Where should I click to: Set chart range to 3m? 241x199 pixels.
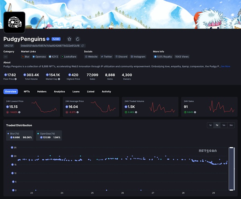tap(231, 125)
